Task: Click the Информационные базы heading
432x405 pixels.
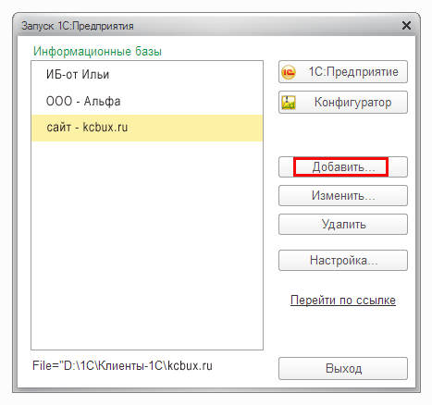Action: coord(97,51)
